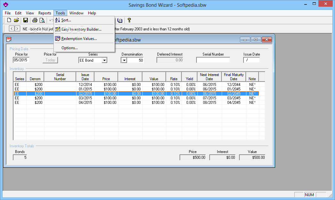This screenshot has height=200, width=335.
Task: Select Redemption Values... menu entry
Action: (84, 39)
